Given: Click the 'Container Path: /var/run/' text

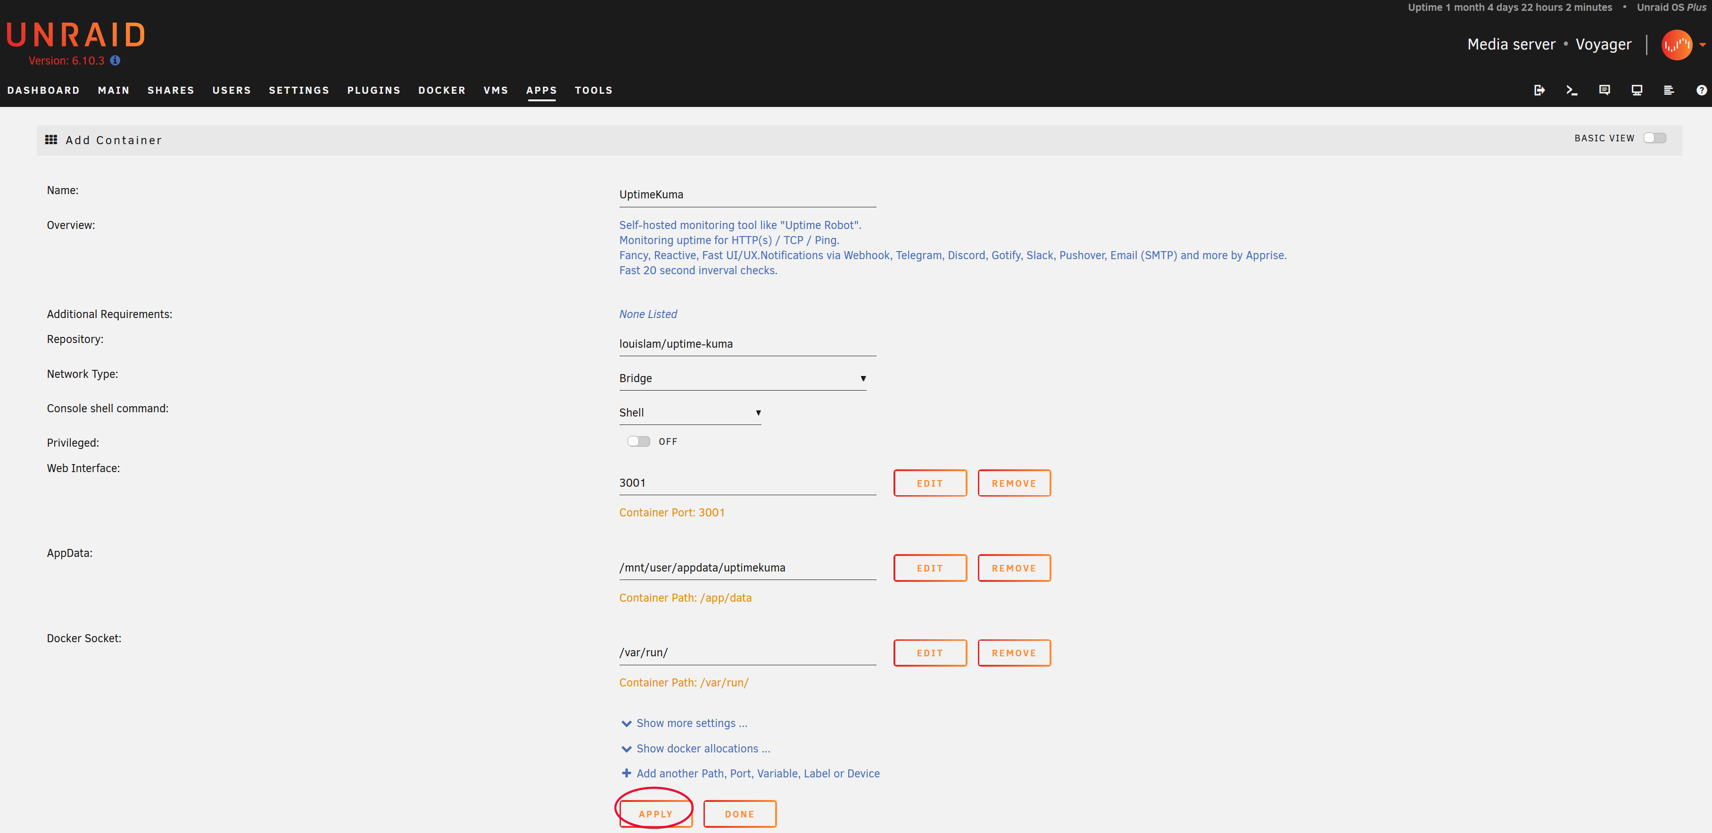Looking at the screenshot, I should point(684,683).
